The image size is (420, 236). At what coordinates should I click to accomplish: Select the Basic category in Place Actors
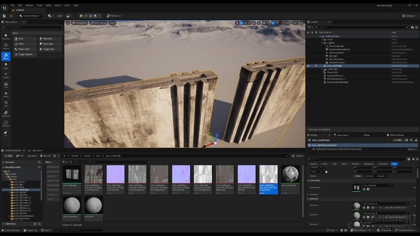point(6,56)
